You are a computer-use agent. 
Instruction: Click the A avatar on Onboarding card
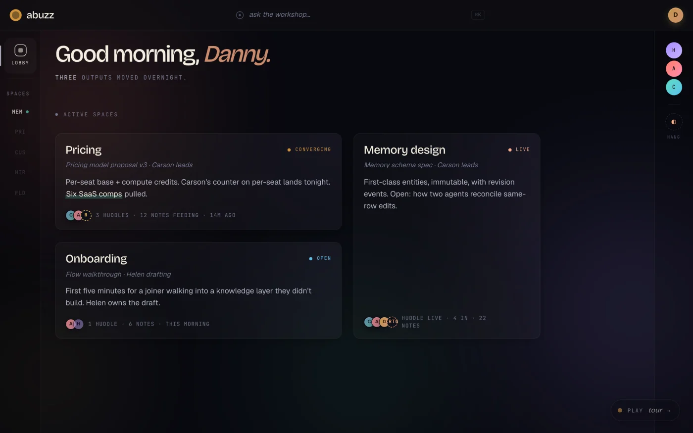[x=71, y=324]
